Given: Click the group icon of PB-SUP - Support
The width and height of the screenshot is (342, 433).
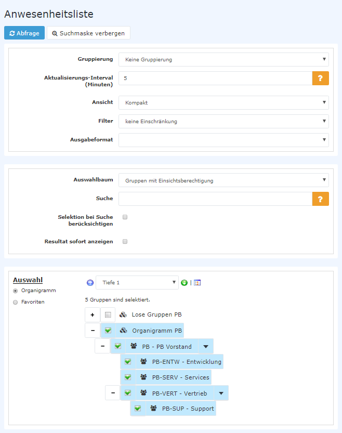Looking at the screenshot, I should [x=153, y=409].
